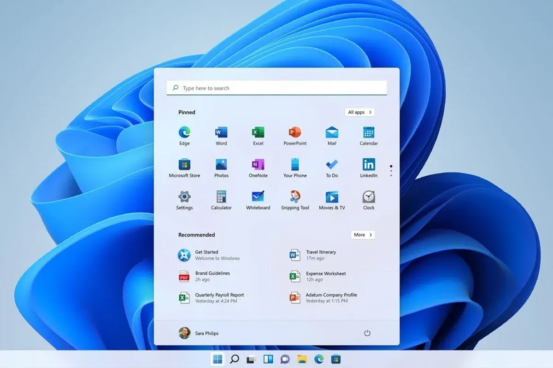Open the To Do app
This screenshot has height=368, width=553.
[332, 168]
